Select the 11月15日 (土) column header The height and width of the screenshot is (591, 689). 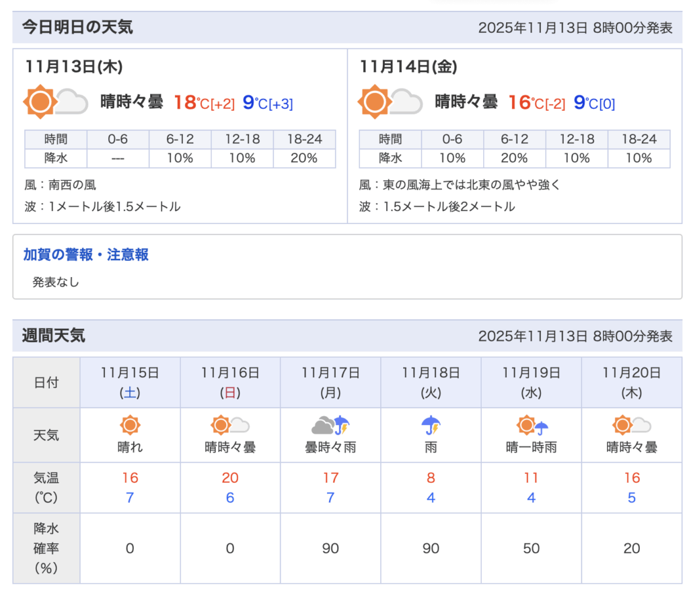pos(130,382)
